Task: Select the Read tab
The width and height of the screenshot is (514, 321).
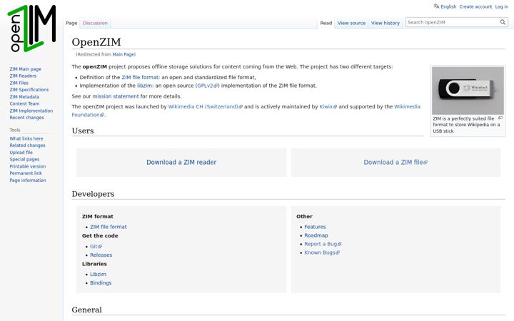Action: pos(326,23)
